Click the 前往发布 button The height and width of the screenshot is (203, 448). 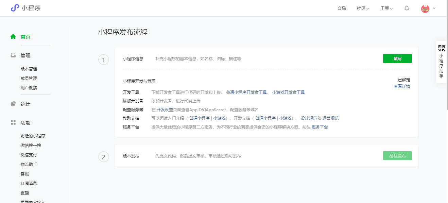point(397,156)
